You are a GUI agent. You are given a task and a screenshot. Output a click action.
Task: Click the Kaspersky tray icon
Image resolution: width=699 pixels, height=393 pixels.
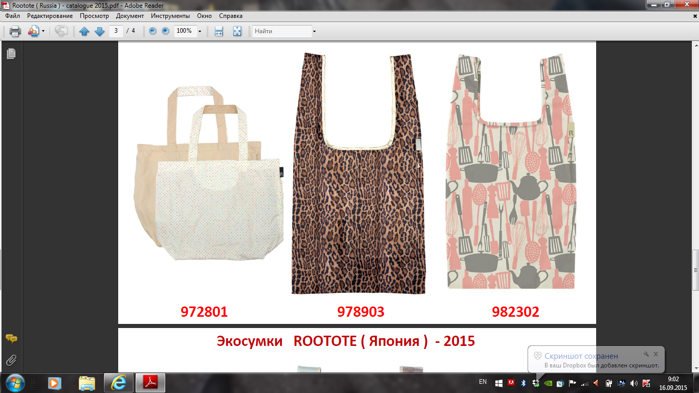[x=646, y=383]
